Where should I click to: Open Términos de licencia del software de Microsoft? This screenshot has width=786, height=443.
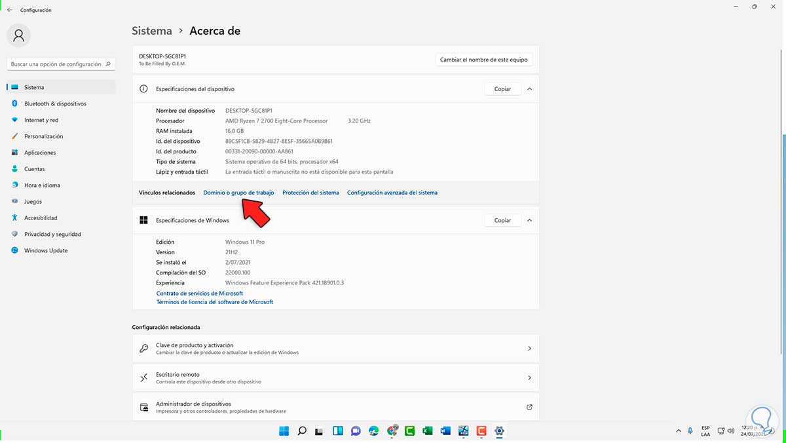pos(215,302)
